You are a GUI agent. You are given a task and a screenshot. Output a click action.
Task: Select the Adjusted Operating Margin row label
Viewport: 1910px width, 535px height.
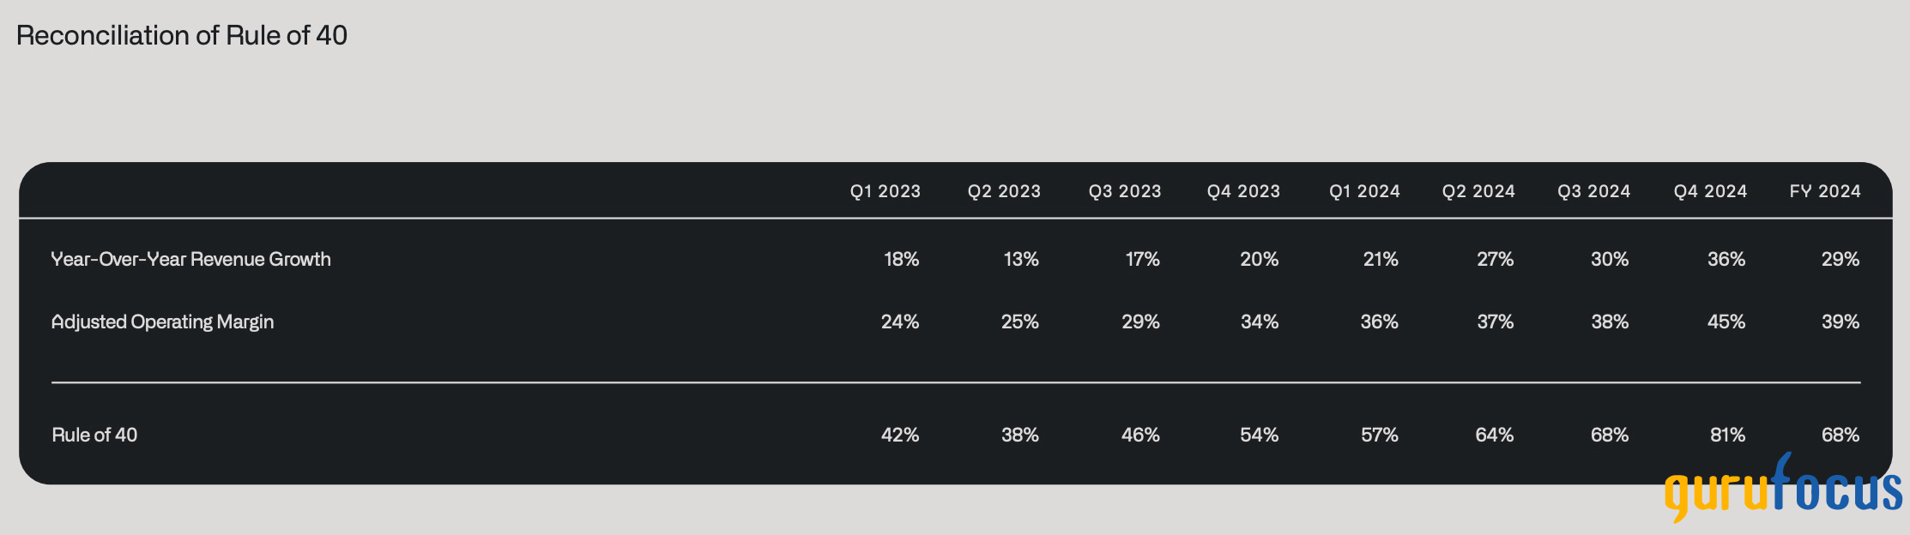162,322
